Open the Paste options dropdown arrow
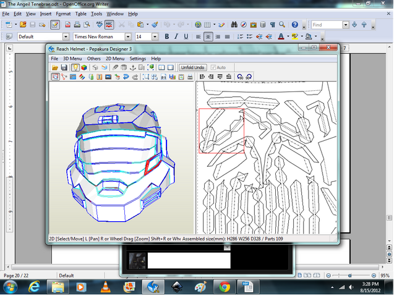This screenshot has width=394, height=296. 147,25
